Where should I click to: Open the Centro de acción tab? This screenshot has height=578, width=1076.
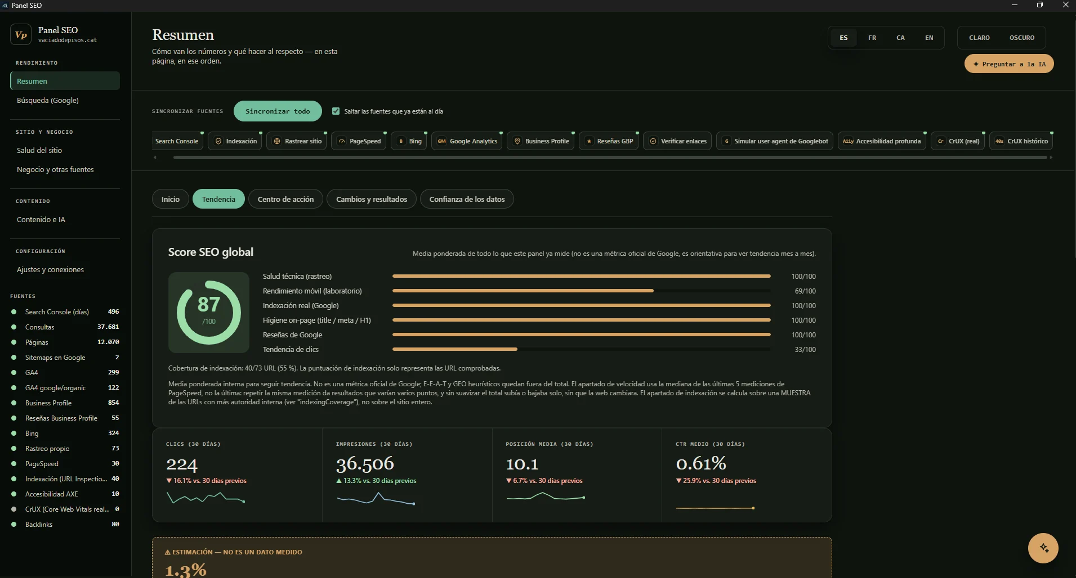(285, 199)
